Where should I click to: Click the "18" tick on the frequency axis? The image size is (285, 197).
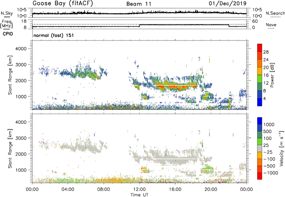pos(24,21)
